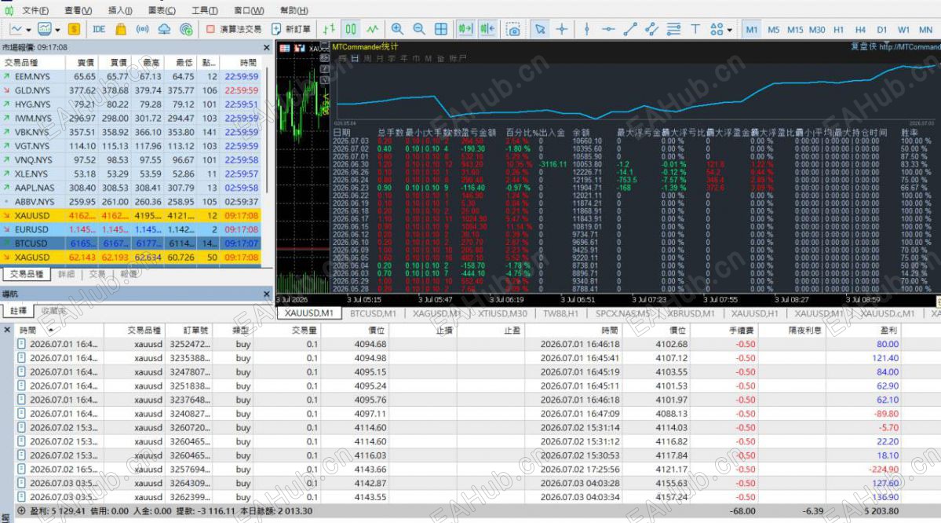Take a chart screenshot with camera icon
Screen dimensions: 941x523
[513, 29]
